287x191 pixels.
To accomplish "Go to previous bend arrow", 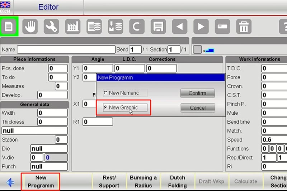I will (x=180, y=27).
